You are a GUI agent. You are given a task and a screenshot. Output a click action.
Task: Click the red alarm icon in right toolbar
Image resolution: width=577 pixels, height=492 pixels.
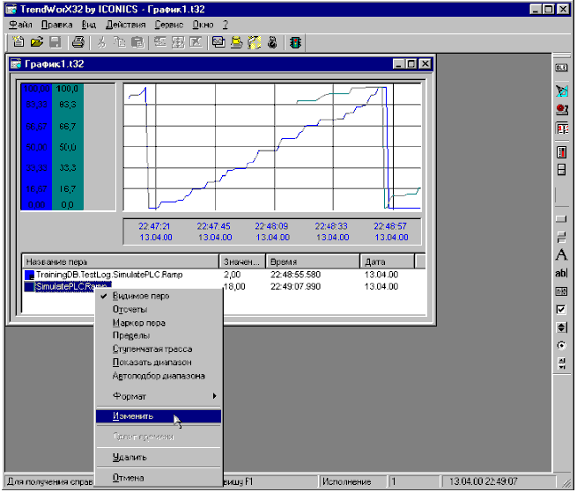pos(561,109)
